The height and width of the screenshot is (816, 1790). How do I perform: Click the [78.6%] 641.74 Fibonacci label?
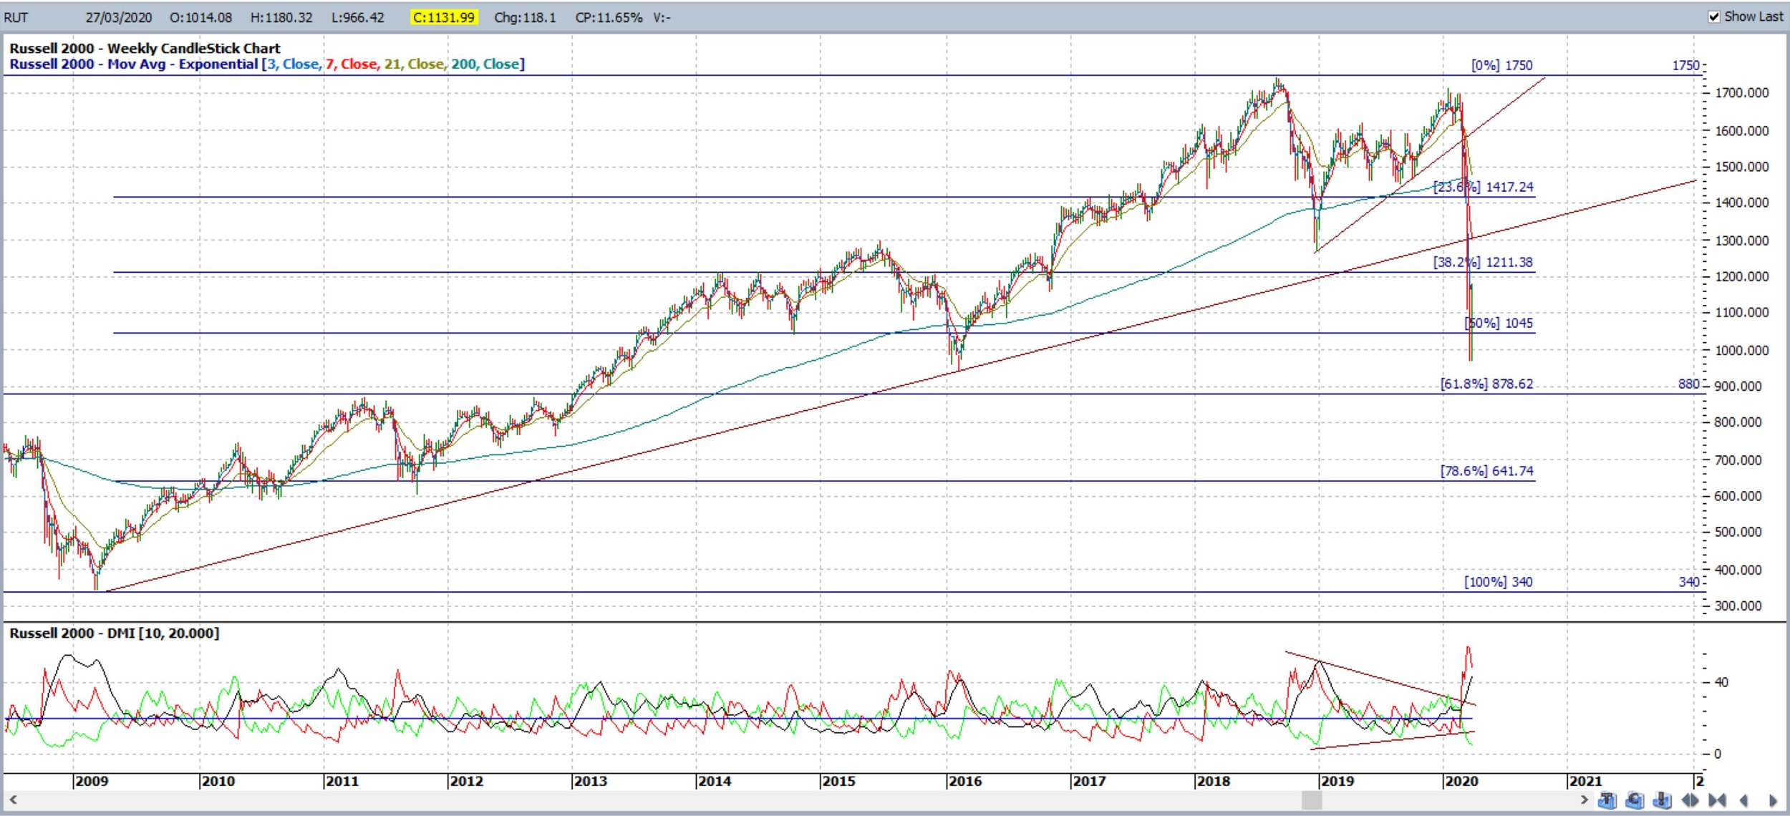pyautogui.click(x=1486, y=471)
